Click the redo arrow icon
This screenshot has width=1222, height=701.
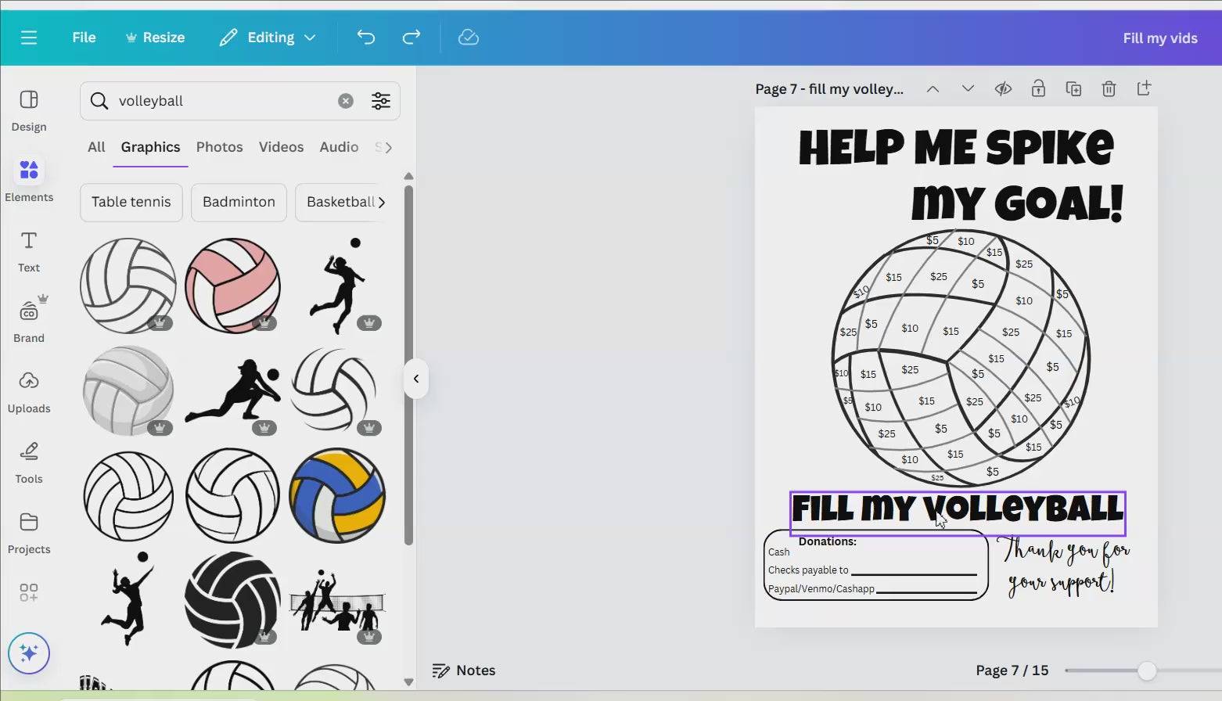(x=412, y=38)
